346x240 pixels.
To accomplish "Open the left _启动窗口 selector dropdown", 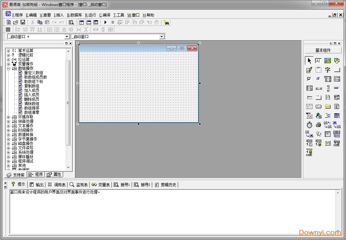I will [67, 36].
